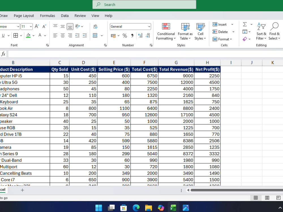Click Merge & Center icon

(95, 36)
